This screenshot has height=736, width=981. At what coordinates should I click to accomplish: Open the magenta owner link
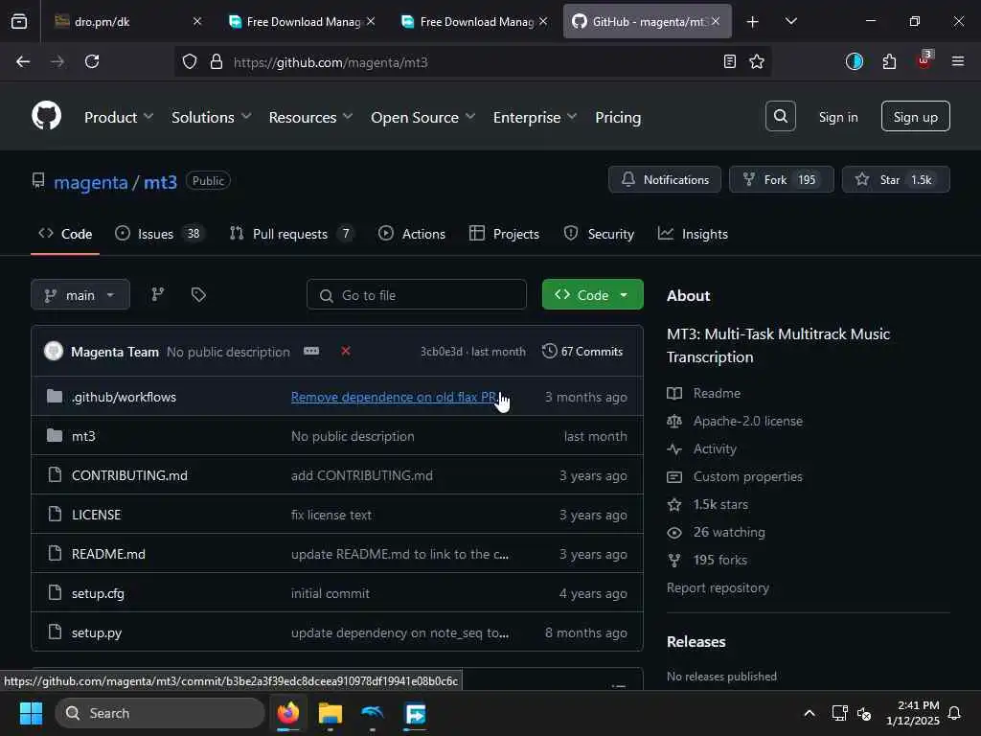[x=91, y=182]
